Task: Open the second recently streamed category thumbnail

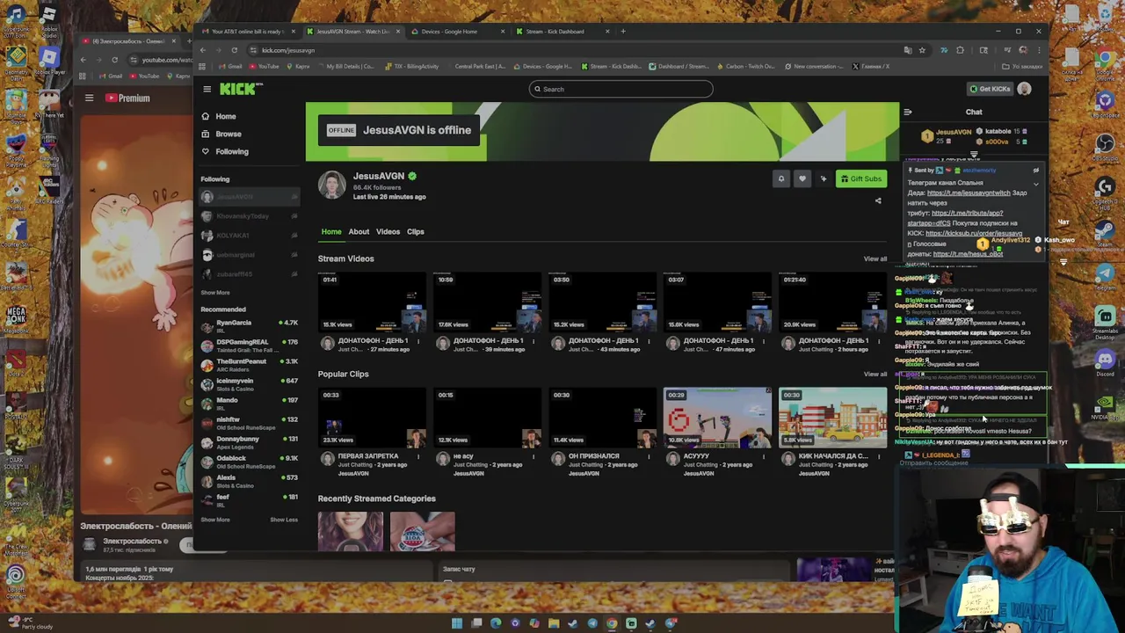Action: point(423,531)
